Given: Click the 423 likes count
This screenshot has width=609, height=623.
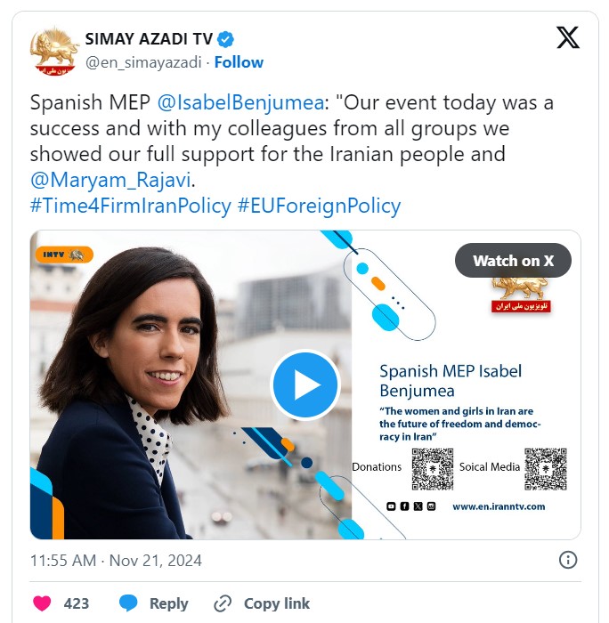Looking at the screenshot, I should pyautogui.click(x=77, y=603).
